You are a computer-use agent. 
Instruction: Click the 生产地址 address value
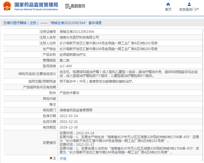pyautogui.click(x=108, y=49)
